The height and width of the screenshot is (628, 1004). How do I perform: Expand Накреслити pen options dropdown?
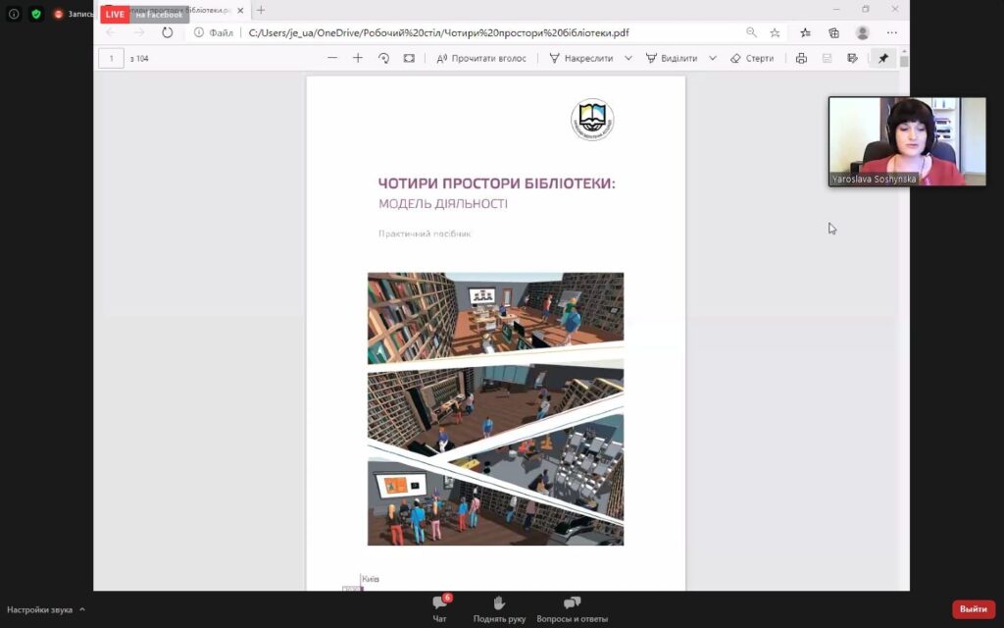pos(628,58)
